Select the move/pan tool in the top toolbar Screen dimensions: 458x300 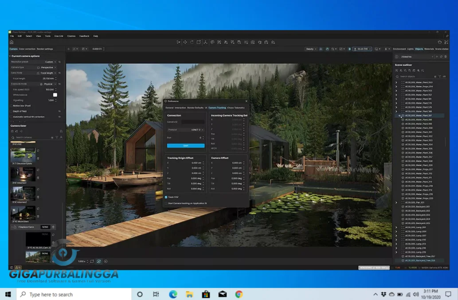[x=185, y=42]
